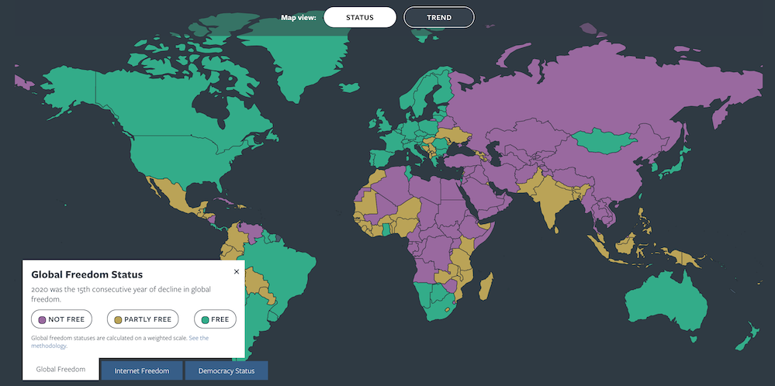Open the Internet Freedom tab
Screen dimensions: 775x386
[x=141, y=370]
